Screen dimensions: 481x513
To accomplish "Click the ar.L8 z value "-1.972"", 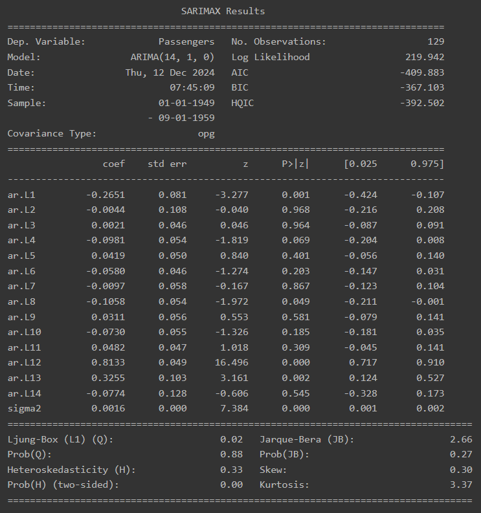I will click(x=232, y=301).
